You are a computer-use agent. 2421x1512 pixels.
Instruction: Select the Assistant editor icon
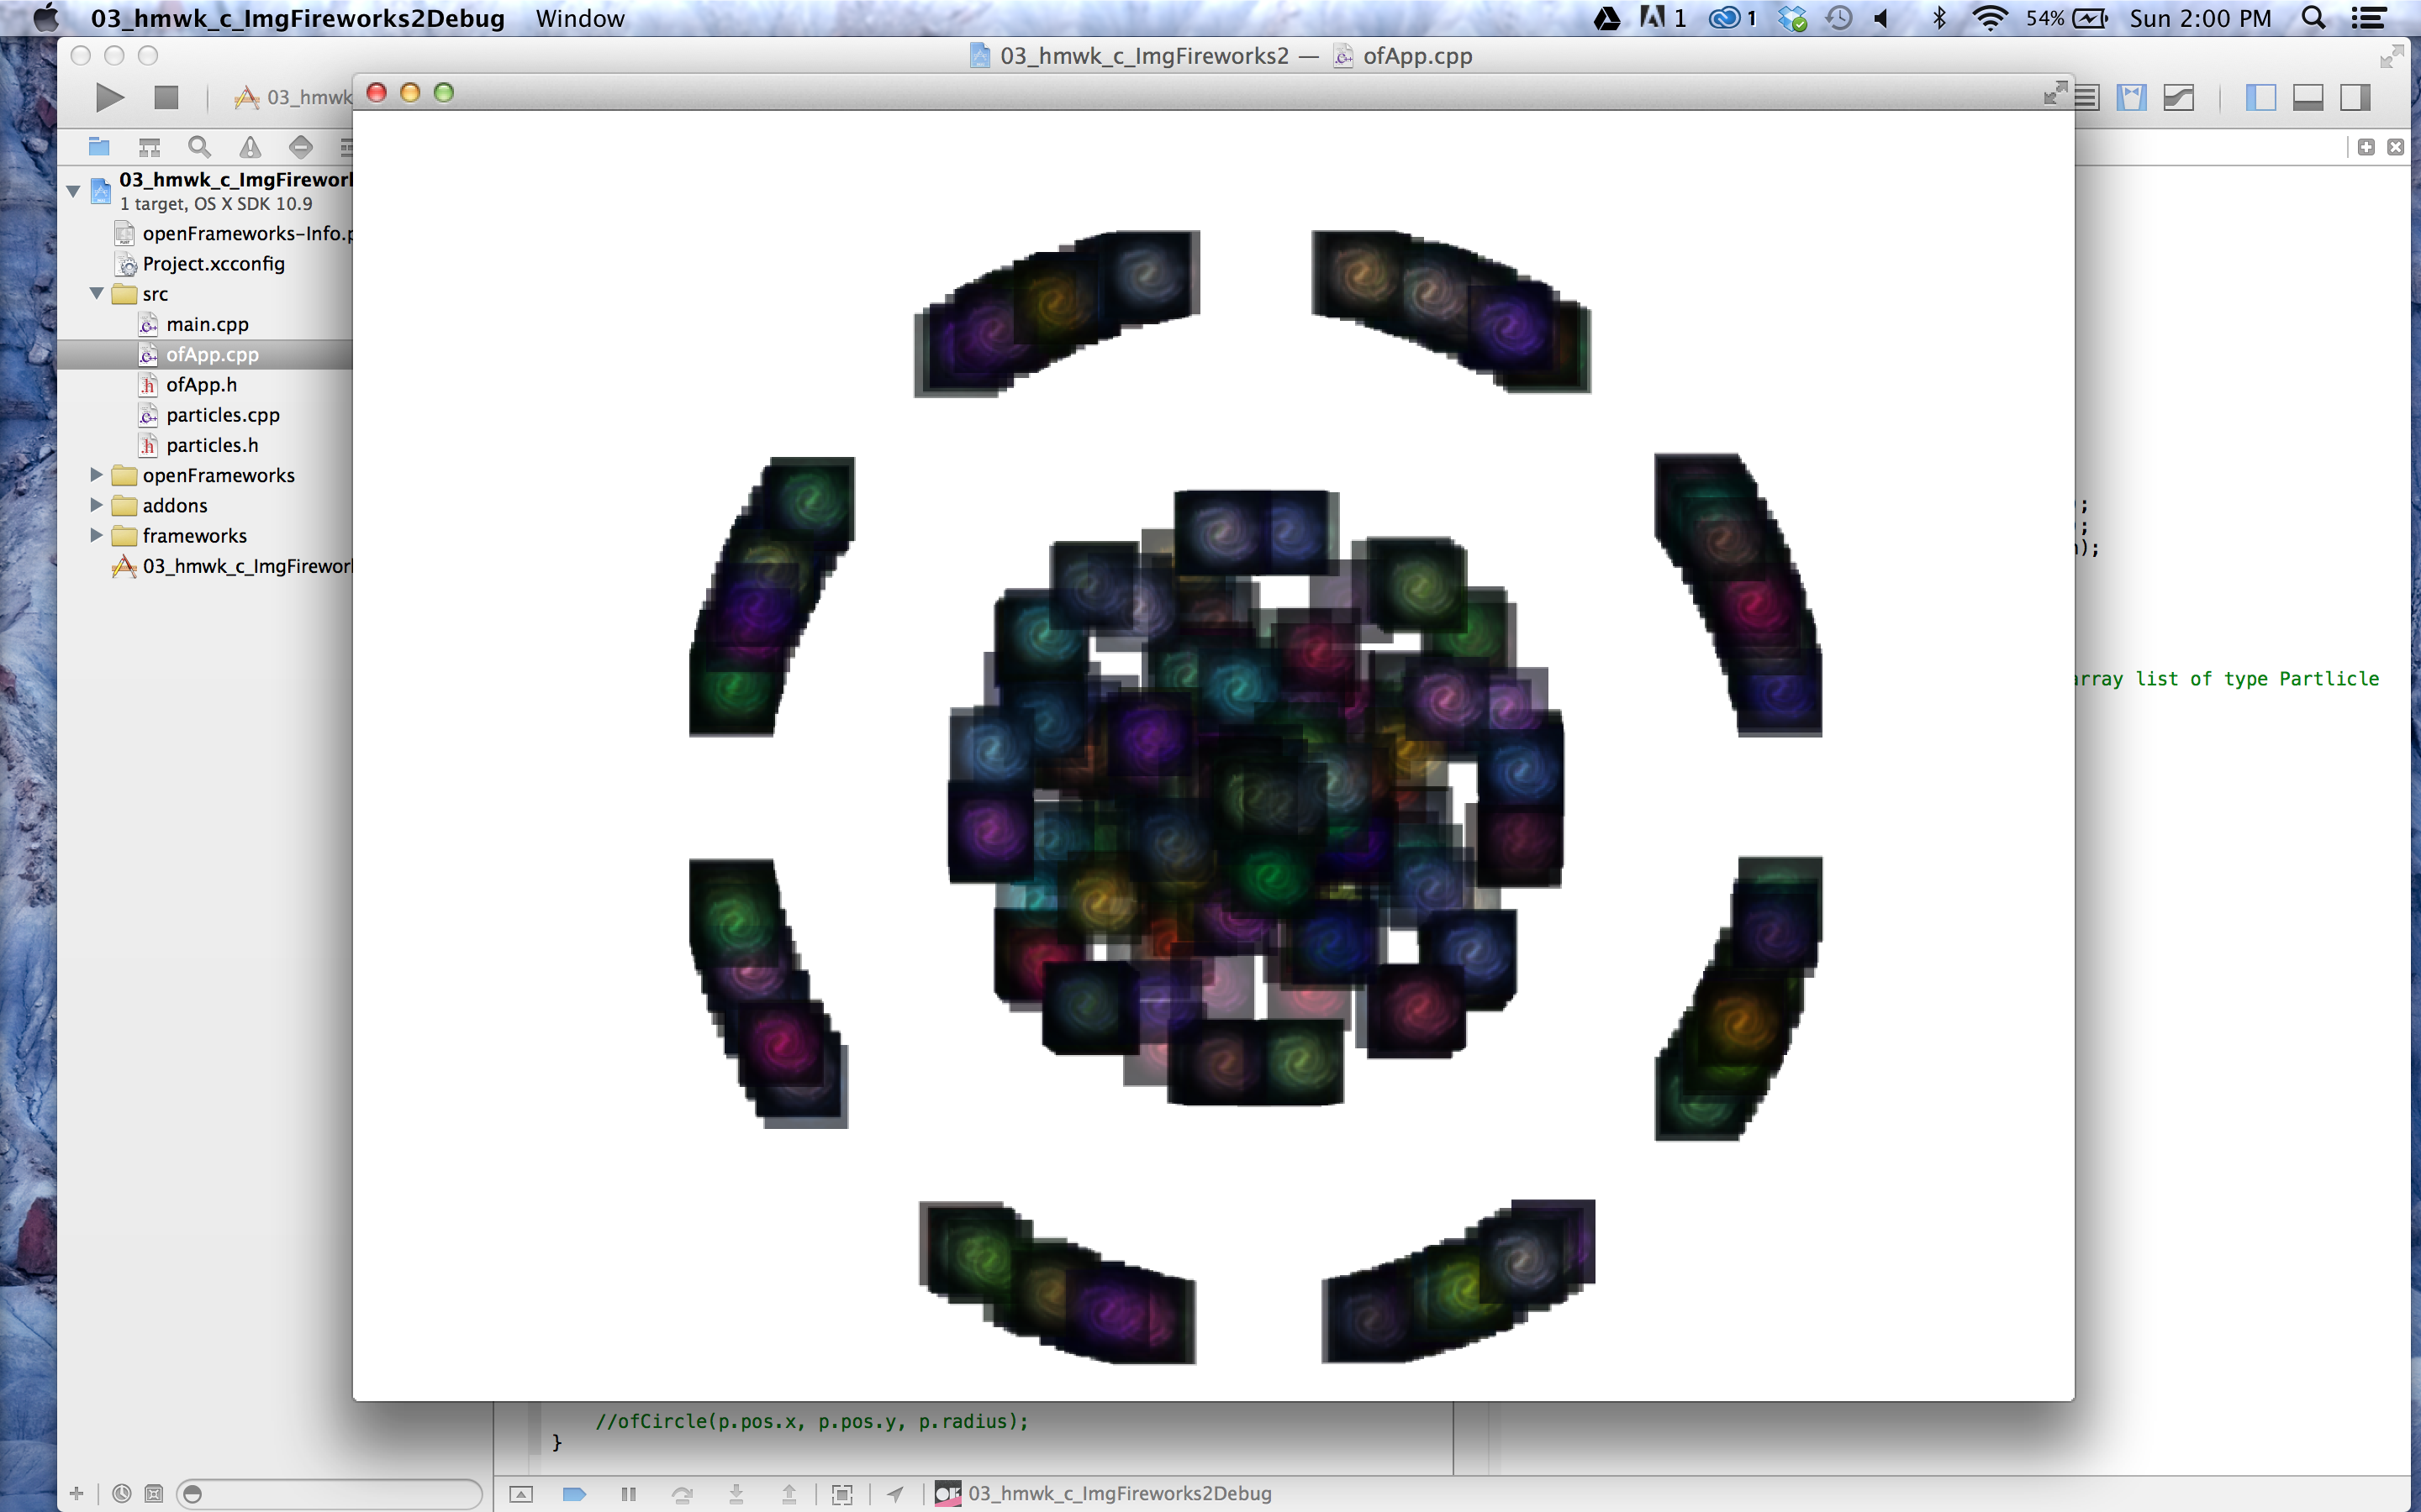(x=2131, y=98)
